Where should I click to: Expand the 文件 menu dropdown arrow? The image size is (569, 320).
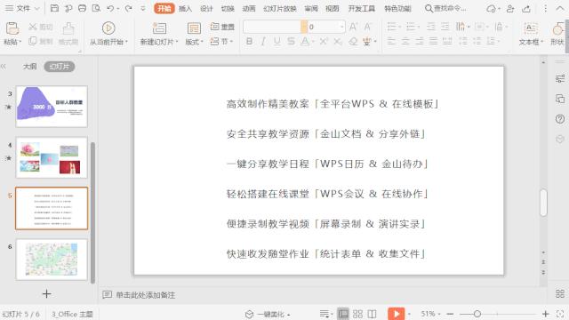(36, 8)
